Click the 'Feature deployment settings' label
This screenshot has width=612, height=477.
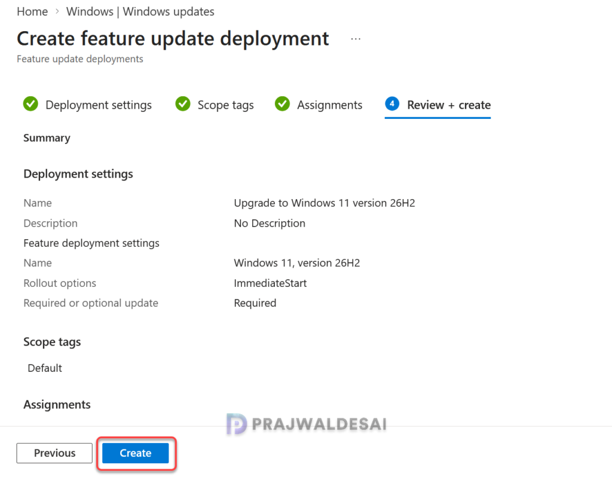tap(91, 243)
